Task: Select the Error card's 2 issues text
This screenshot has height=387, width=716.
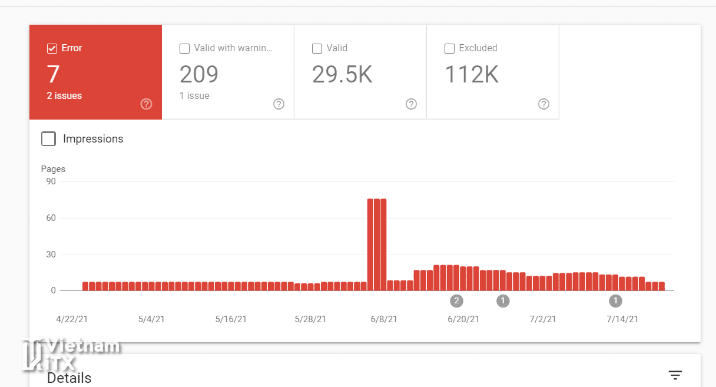Action: [64, 95]
